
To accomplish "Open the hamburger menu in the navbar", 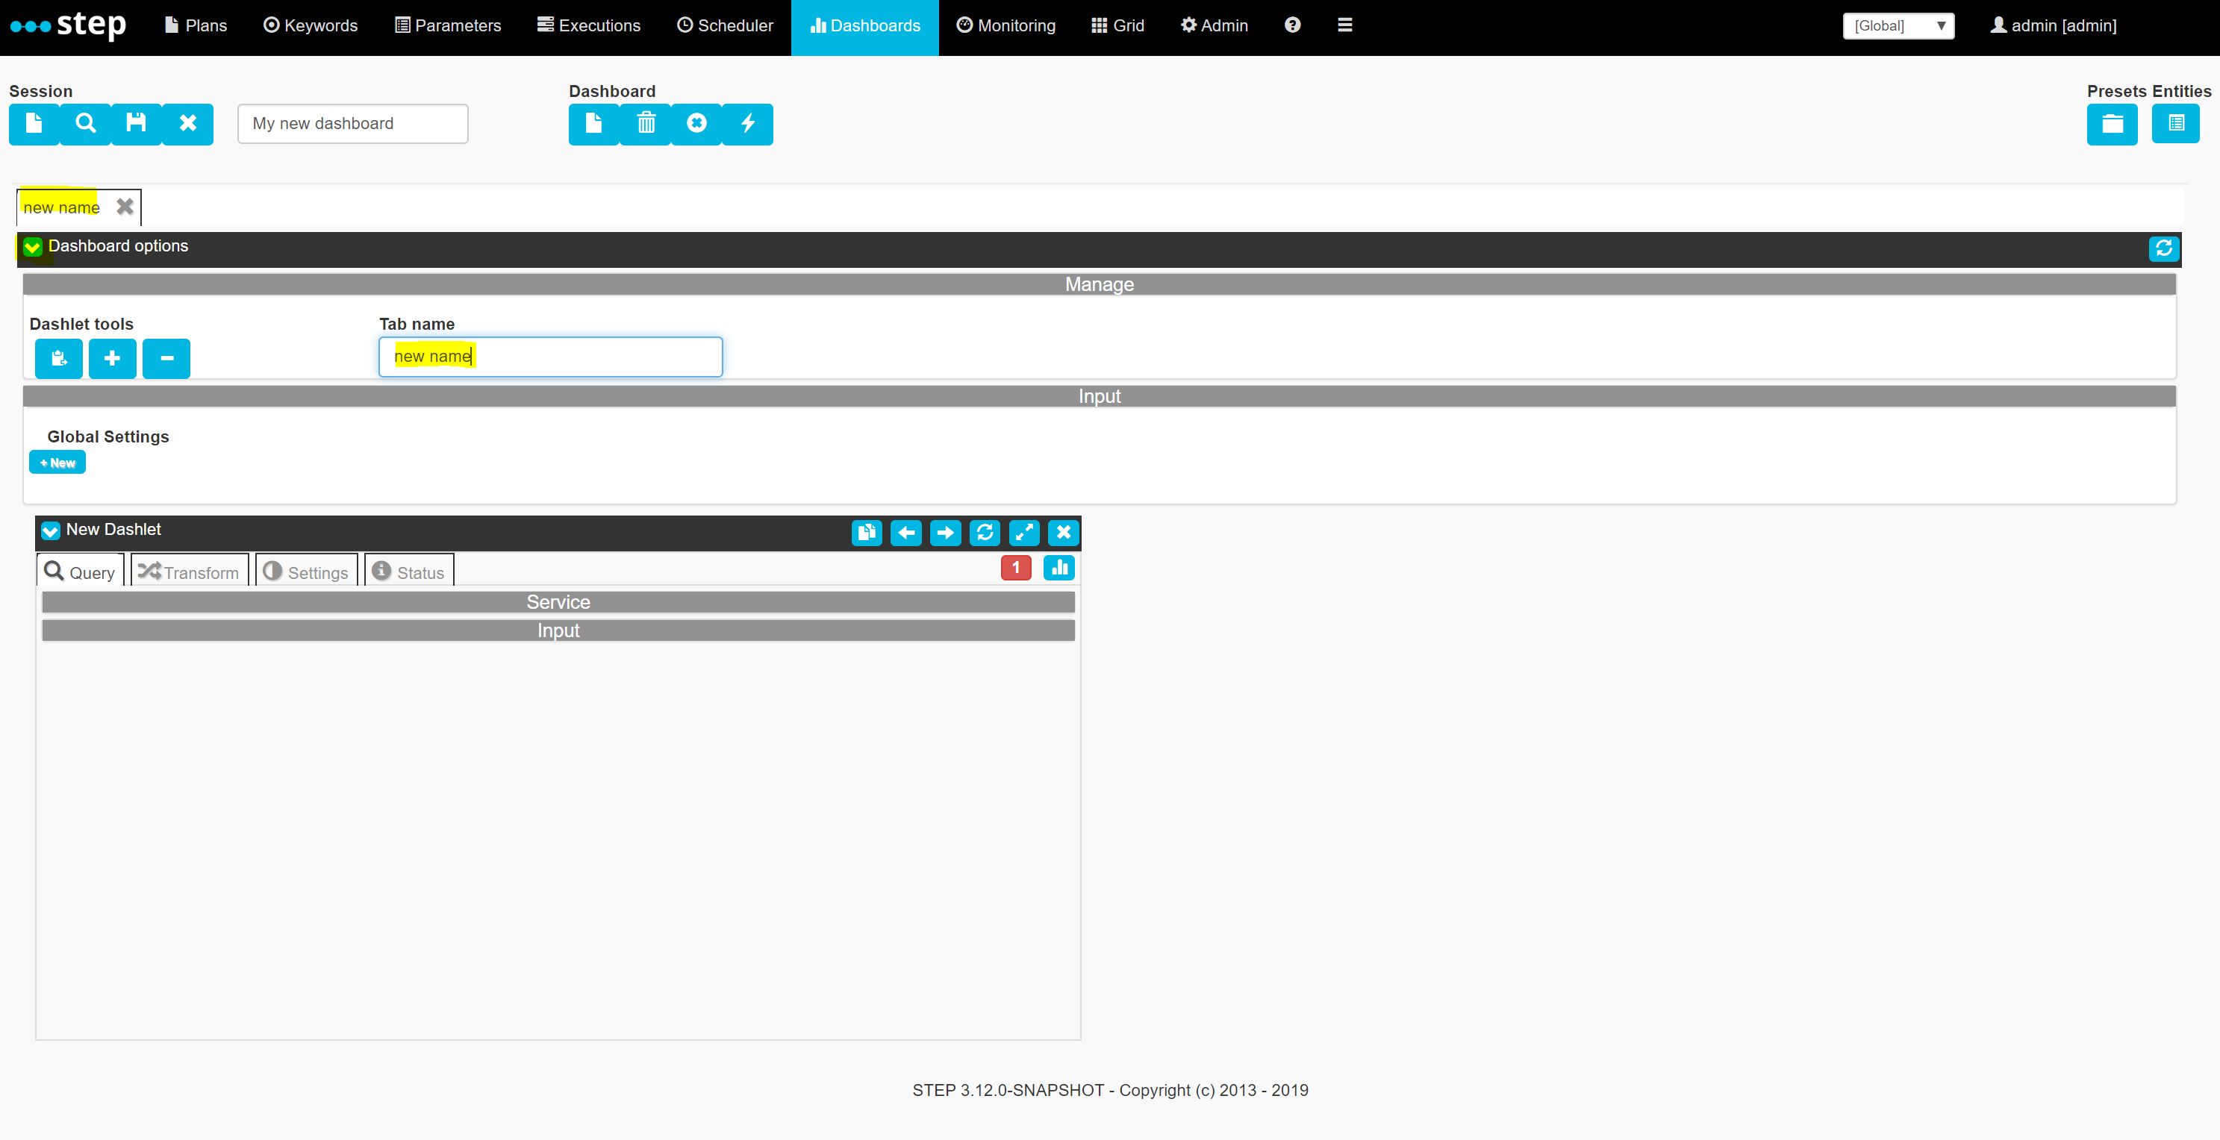I will (x=1344, y=25).
